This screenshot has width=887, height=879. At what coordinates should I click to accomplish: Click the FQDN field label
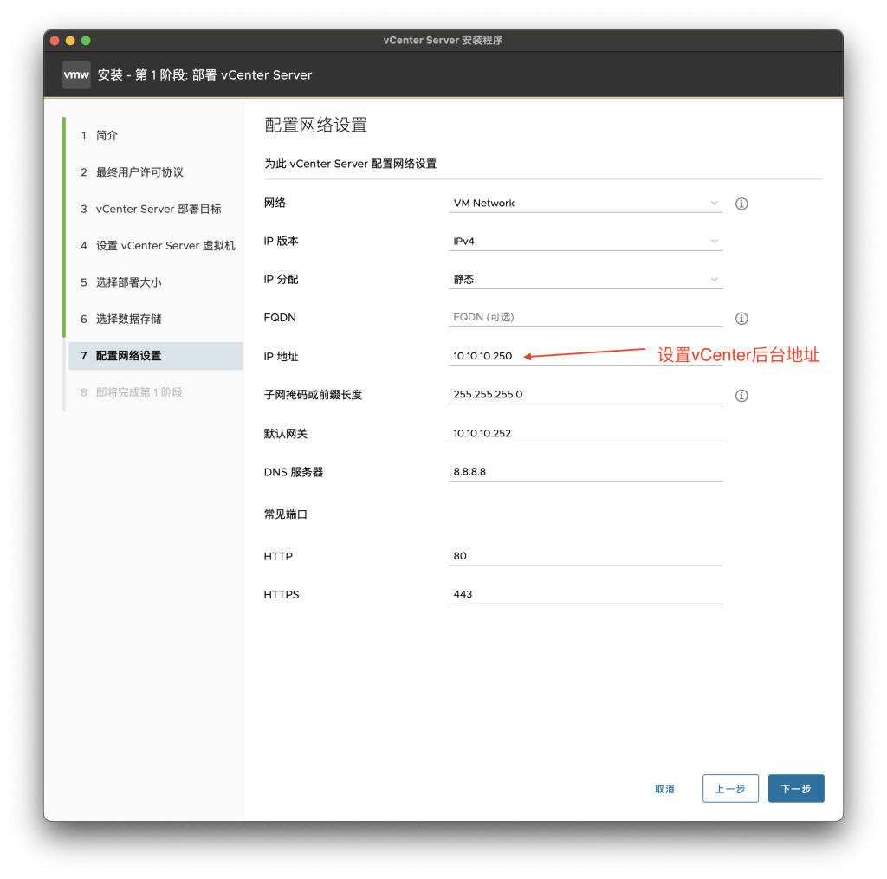[280, 318]
